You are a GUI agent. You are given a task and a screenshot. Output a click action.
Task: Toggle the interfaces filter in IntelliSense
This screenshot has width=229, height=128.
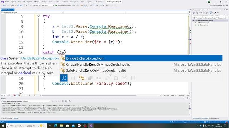[99, 78]
